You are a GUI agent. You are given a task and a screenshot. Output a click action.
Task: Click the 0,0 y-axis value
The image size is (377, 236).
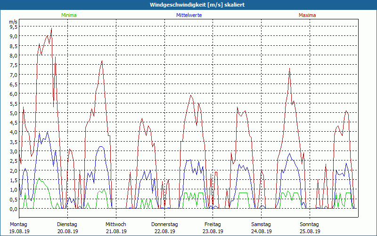(x=14, y=209)
